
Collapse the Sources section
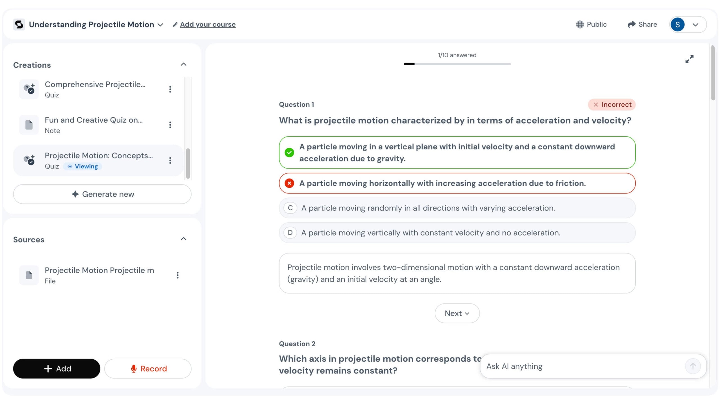pyautogui.click(x=183, y=239)
